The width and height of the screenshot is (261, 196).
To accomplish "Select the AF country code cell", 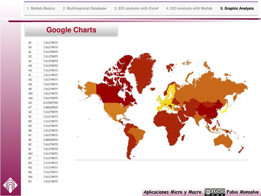I will 30,43.
